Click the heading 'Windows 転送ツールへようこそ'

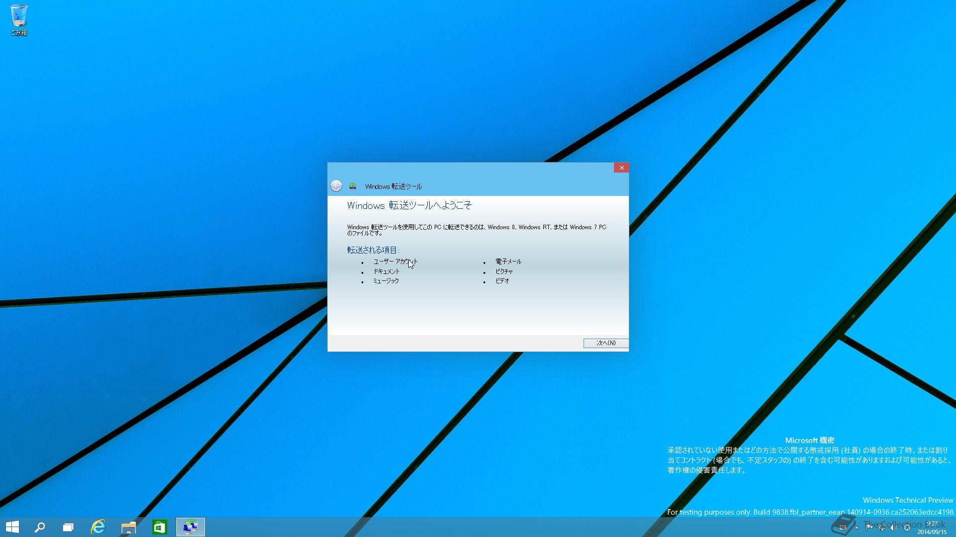(409, 205)
